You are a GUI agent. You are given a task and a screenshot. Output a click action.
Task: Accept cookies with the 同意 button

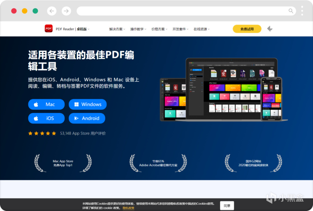(x=227, y=206)
